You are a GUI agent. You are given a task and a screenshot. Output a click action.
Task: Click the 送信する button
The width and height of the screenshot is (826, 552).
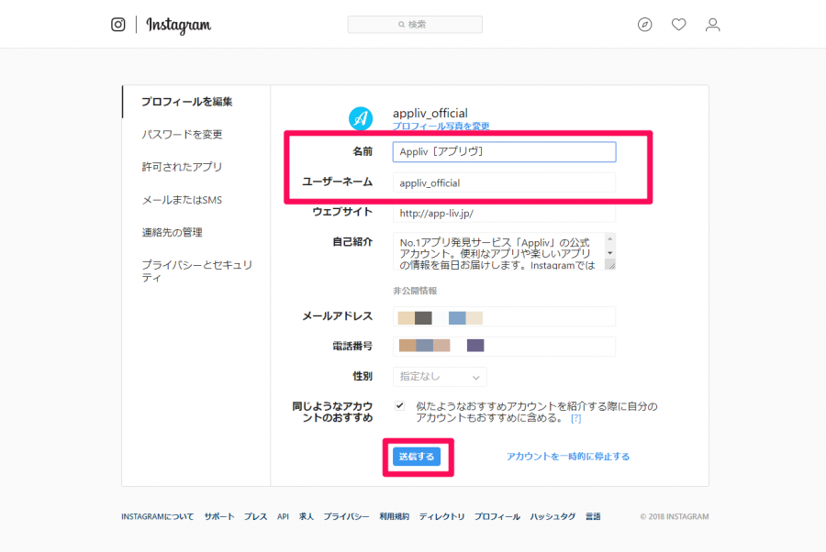click(417, 457)
